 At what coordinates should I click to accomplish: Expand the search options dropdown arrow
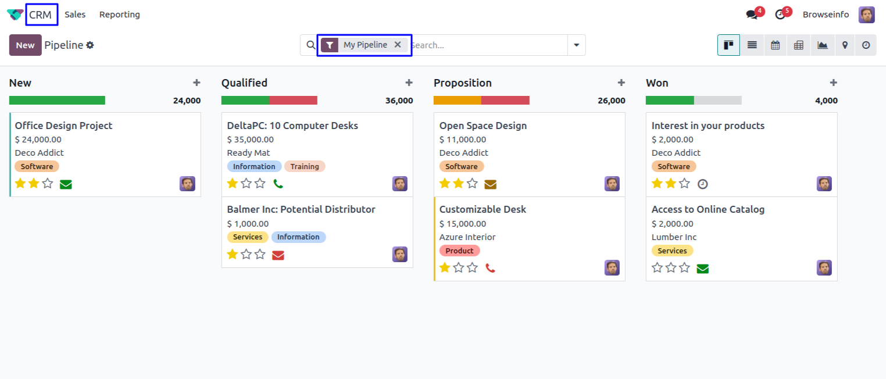click(576, 45)
